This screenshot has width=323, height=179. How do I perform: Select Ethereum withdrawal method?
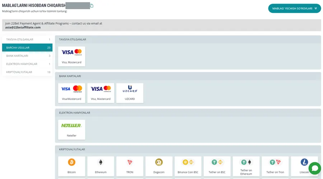[101, 166]
